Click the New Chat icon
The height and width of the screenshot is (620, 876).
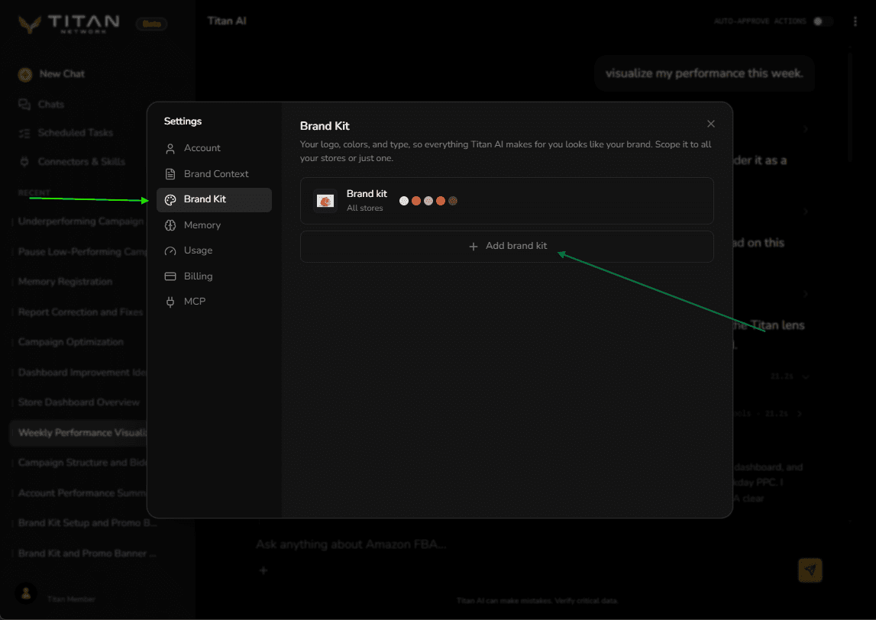[25, 74]
